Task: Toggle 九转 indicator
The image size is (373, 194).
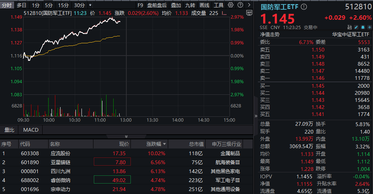Action: coord(190,5)
